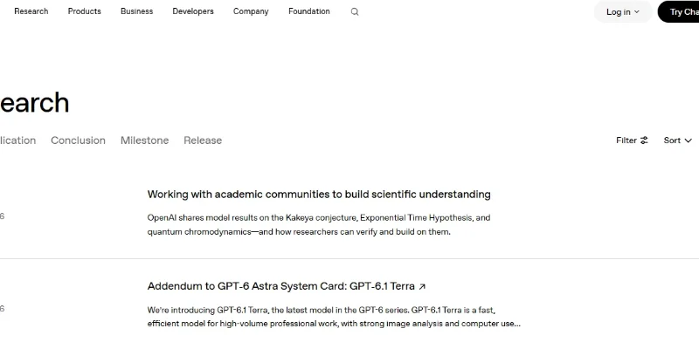The width and height of the screenshot is (699, 349).
Task: Select the Milestone filter tab
Action: pyautogui.click(x=144, y=140)
